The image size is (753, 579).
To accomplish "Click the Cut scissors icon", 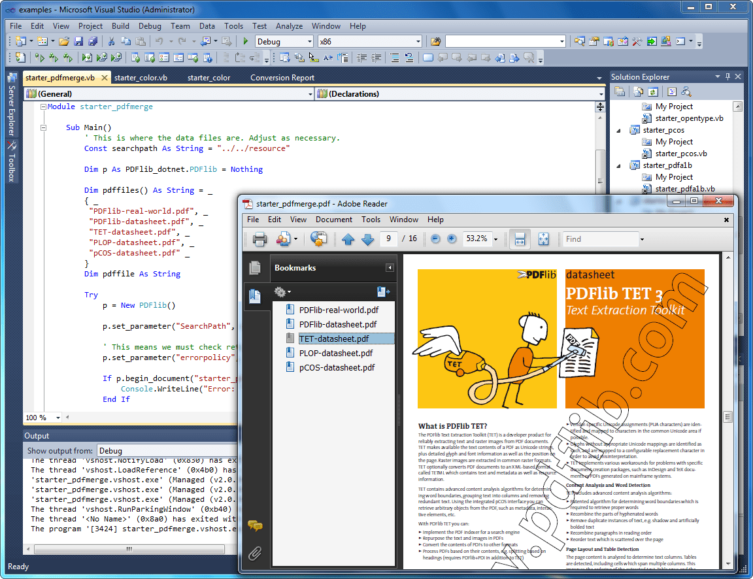I will click(111, 41).
